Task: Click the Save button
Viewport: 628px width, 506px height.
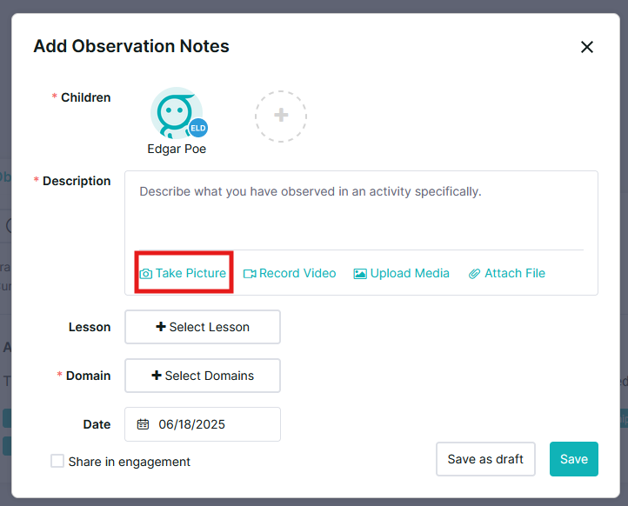Action: 573,459
